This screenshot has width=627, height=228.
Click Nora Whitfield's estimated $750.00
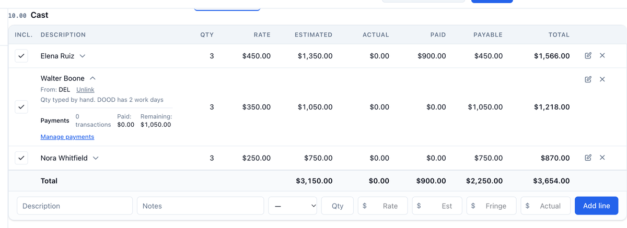[x=318, y=158]
